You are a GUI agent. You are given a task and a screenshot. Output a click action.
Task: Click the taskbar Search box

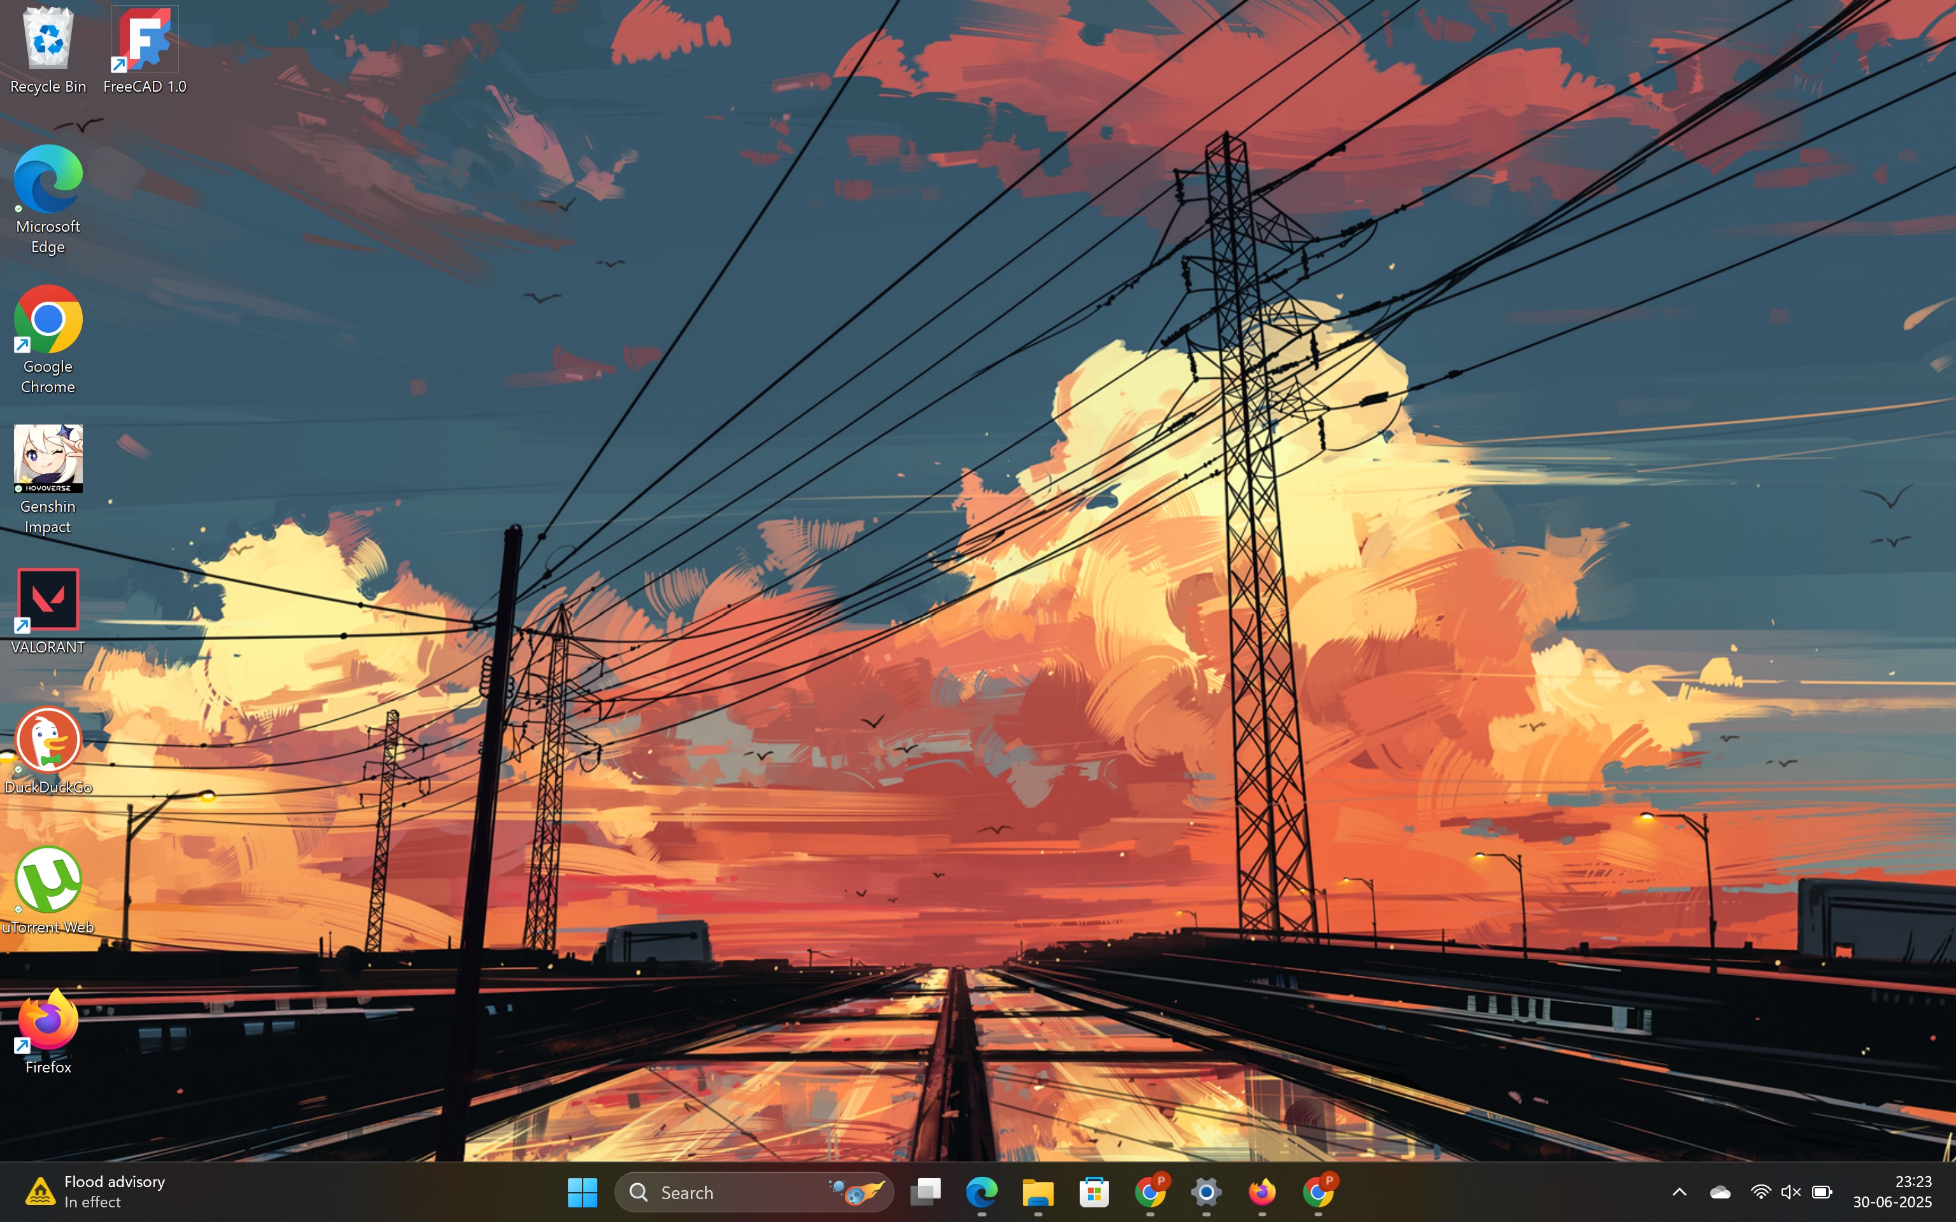tap(753, 1192)
